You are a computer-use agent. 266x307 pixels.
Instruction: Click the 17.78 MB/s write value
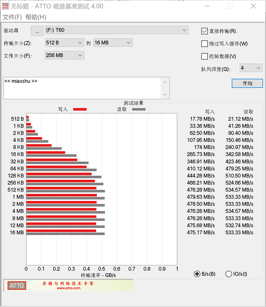point(202,119)
